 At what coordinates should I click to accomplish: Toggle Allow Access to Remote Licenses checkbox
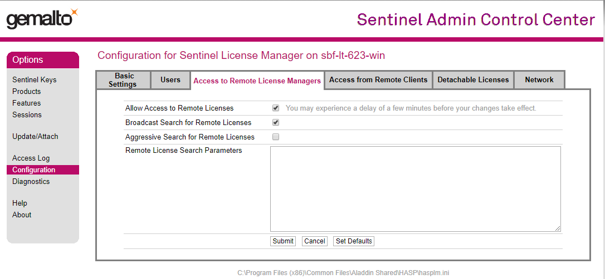(276, 108)
